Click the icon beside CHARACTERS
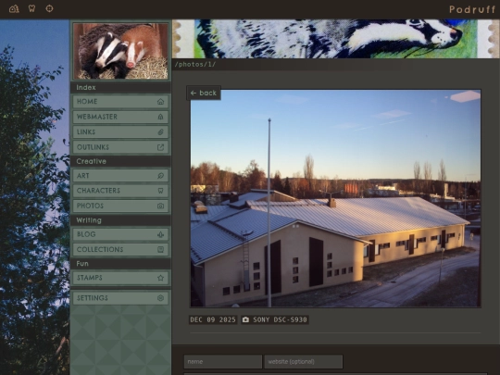Screen dimensions: 500x375 (160, 191)
